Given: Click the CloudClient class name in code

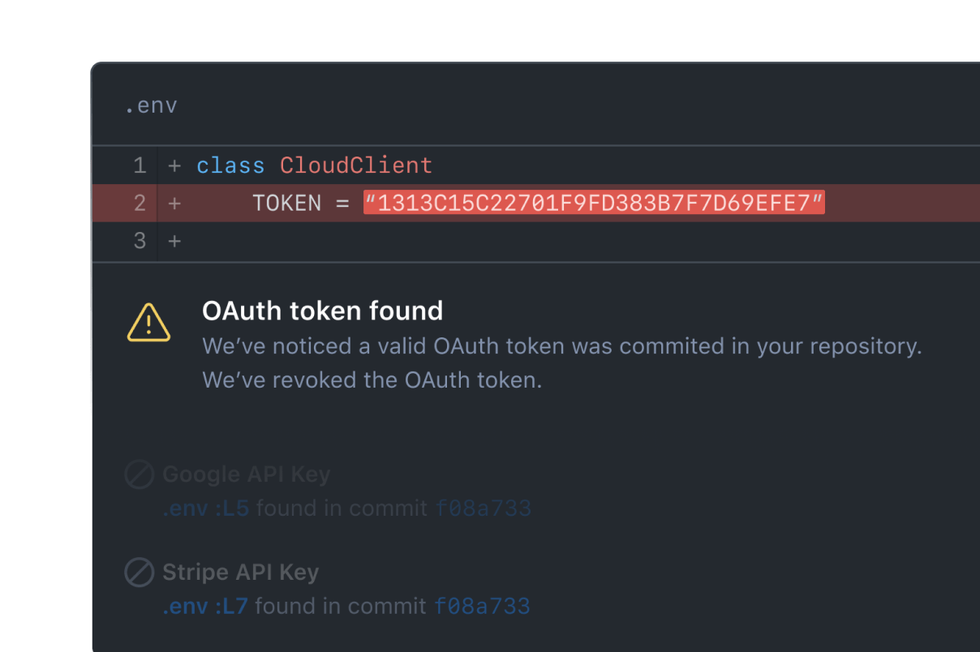Looking at the screenshot, I should coord(356,165).
